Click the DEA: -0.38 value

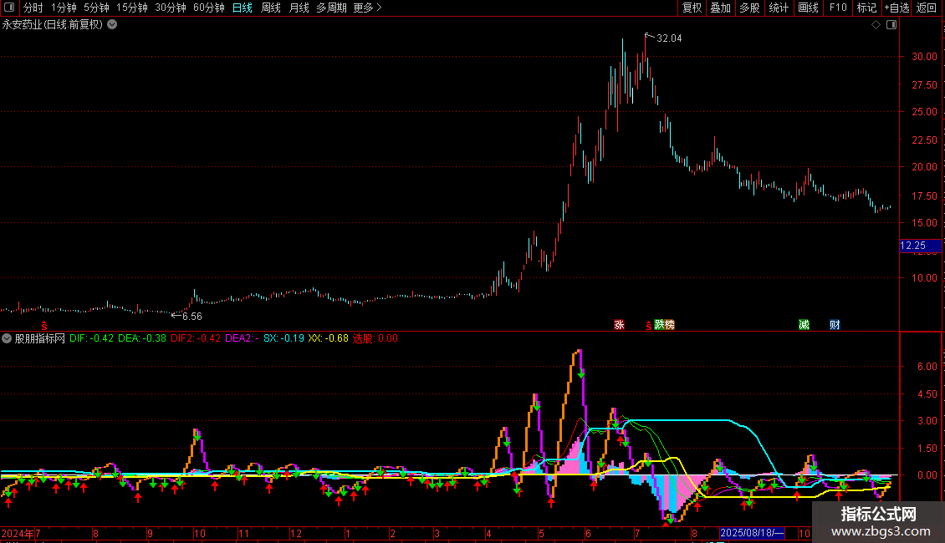(x=142, y=338)
